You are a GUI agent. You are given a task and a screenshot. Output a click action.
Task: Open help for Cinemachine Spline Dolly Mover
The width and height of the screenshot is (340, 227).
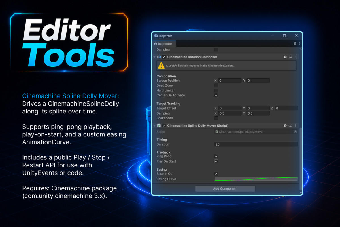(285, 125)
